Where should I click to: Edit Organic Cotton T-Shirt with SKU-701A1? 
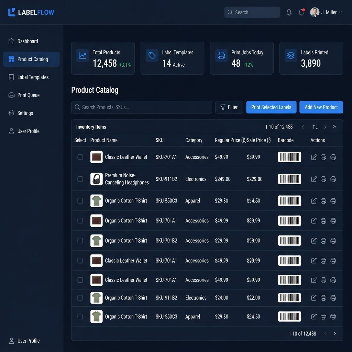[x=314, y=221]
